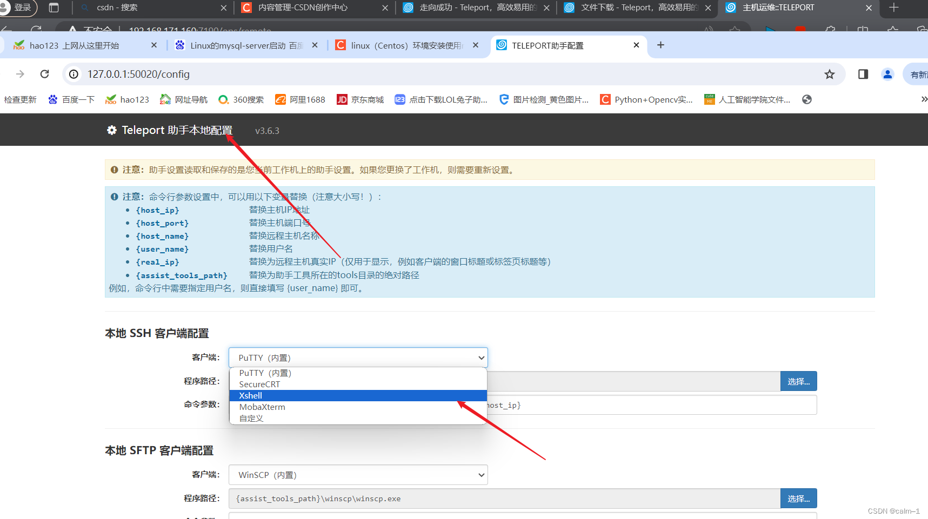Open 图片检测_黄色图片 bookmark
The width and height of the screenshot is (928, 519).
pyautogui.click(x=544, y=99)
